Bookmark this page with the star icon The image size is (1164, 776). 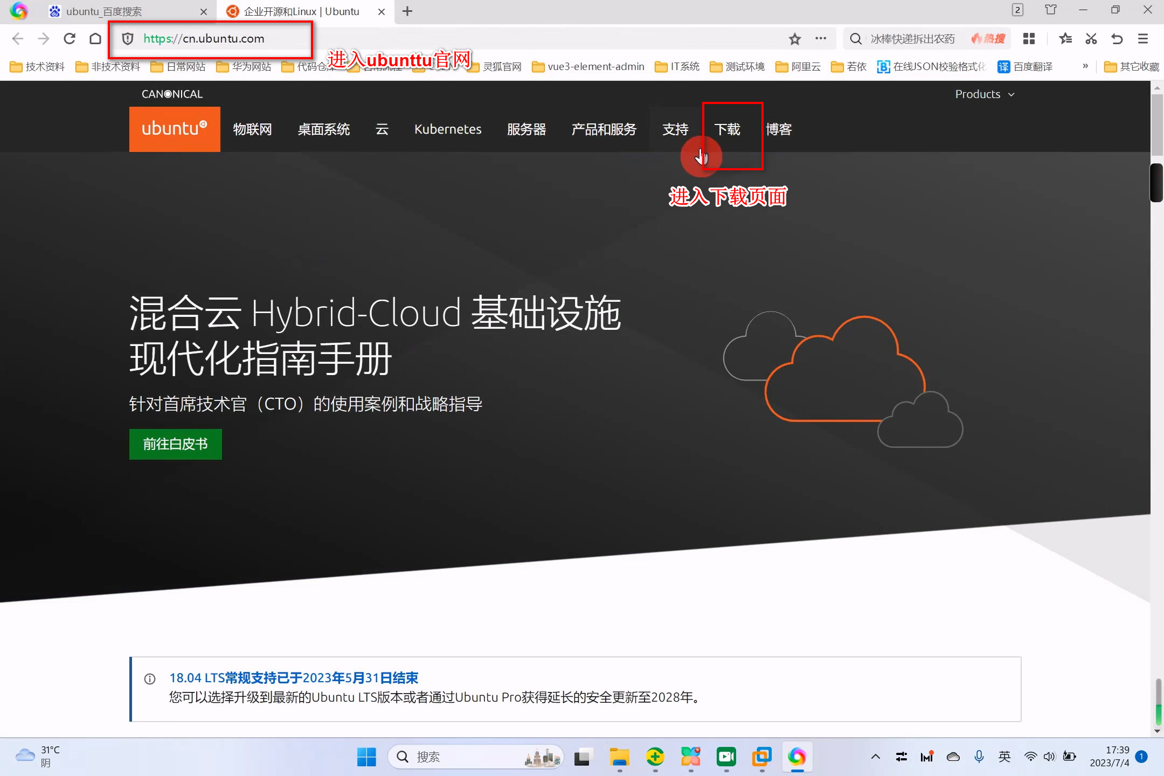click(795, 39)
